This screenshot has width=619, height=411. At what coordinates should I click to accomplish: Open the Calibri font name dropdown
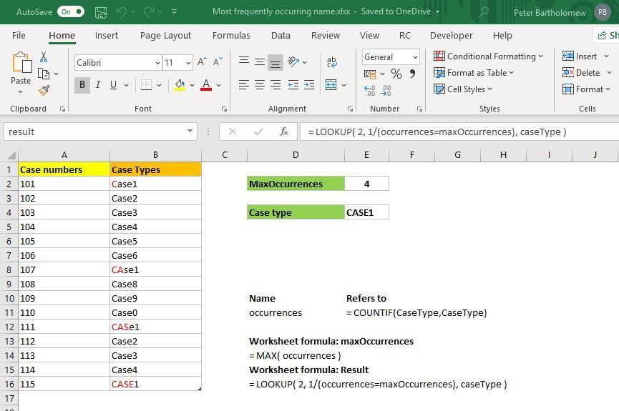157,63
